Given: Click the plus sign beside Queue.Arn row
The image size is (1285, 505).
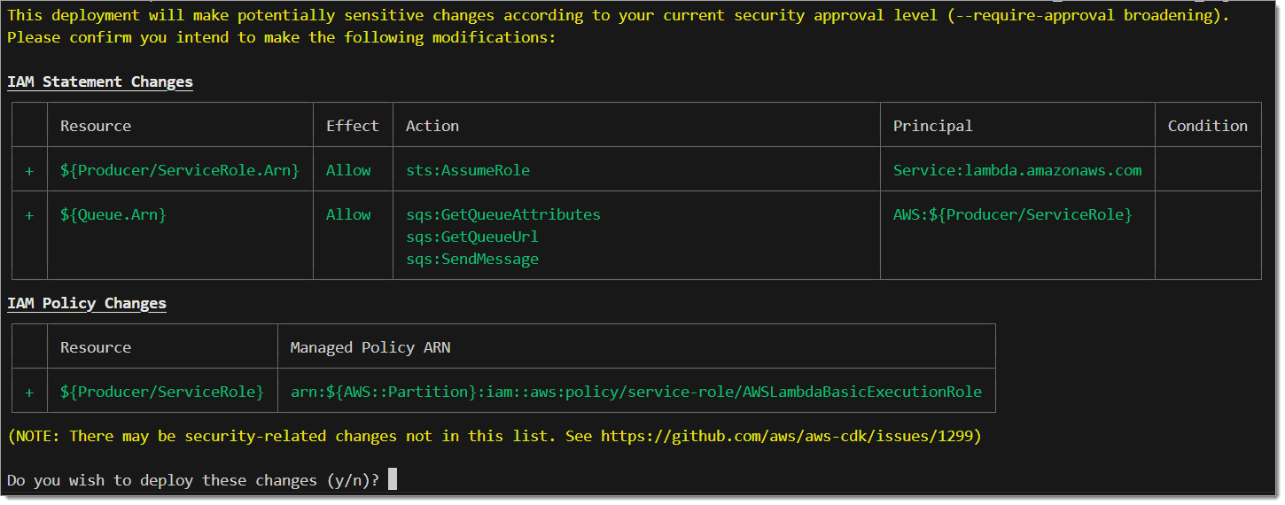Looking at the screenshot, I should 29,214.
